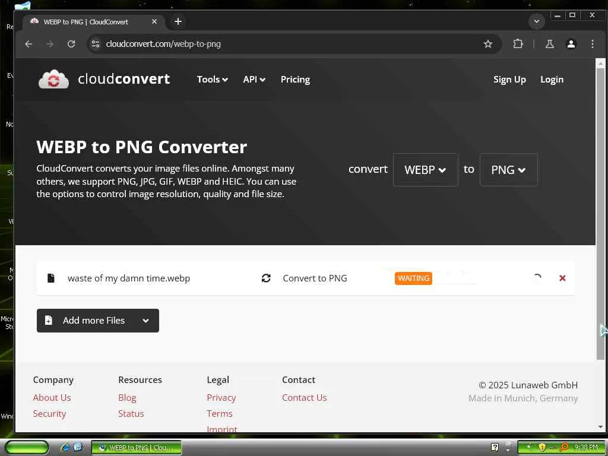Open the WEBP source format dropdown

click(425, 170)
